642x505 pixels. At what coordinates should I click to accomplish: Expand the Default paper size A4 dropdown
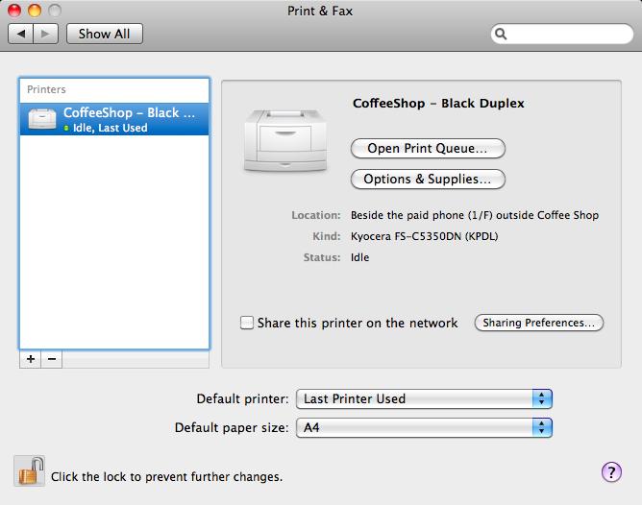[423, 428]
